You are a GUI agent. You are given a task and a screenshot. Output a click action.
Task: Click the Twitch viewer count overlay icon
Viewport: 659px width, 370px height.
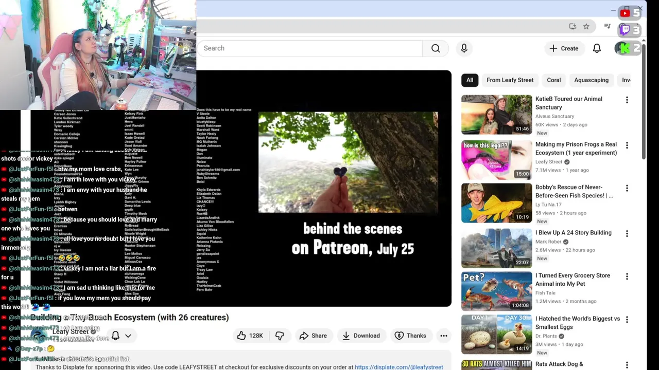[625, 30]
